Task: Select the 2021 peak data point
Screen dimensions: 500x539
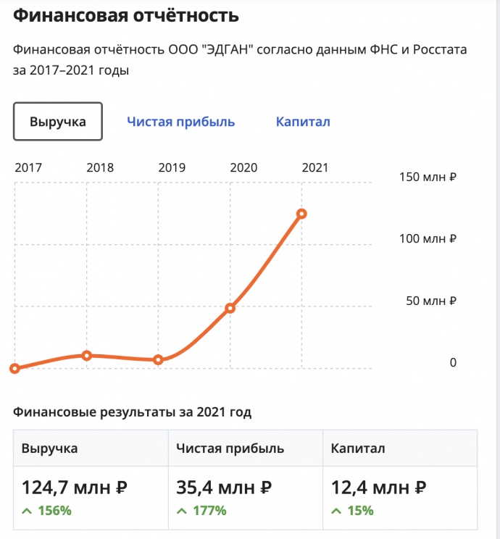Action: point(301,214)
